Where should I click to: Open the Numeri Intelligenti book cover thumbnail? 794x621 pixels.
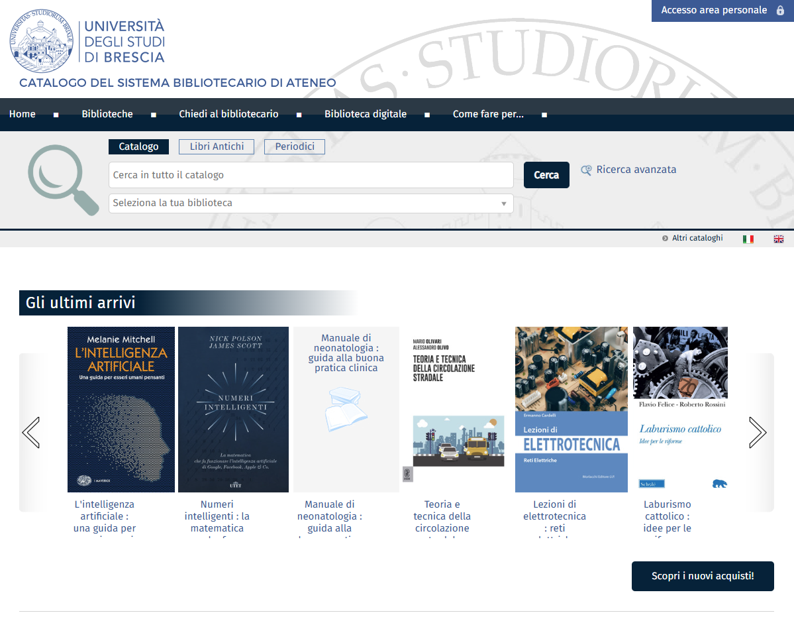coord(233,409)
